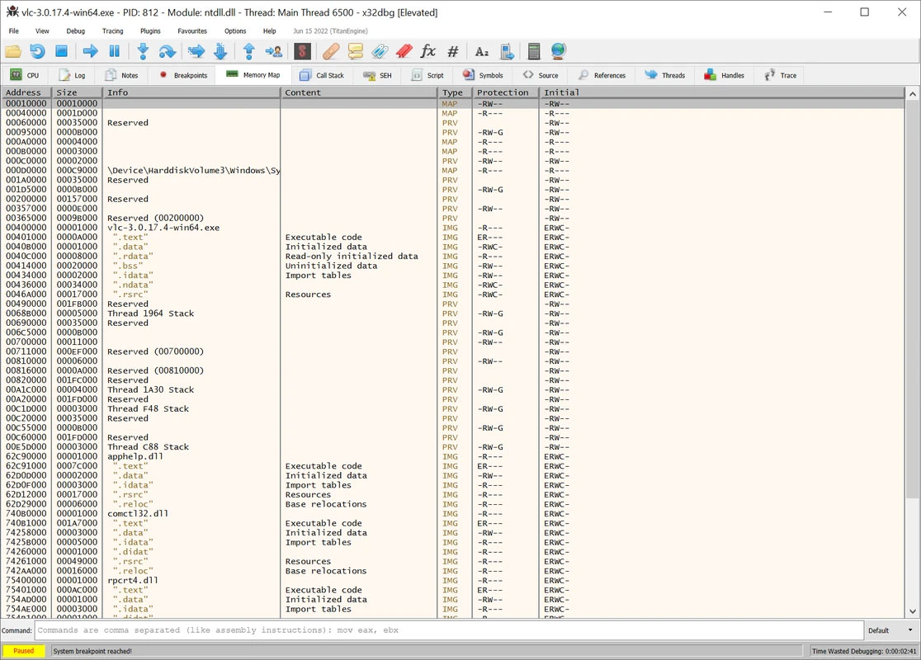921x660 pixels.
Task: Open Patches with the bandage icon
Action: pyautogui.click(x=331, y=51)
